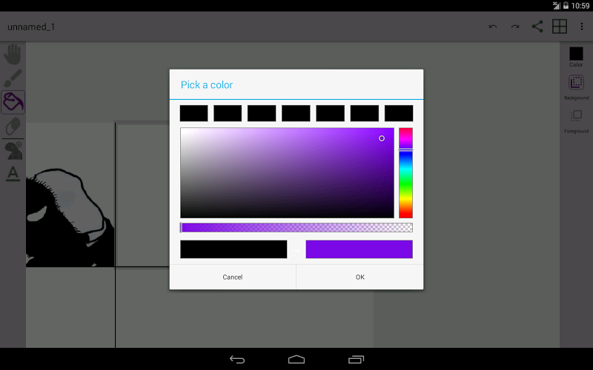The image size is (593, 370).
Task: Select the text tool
Action: 13,174
